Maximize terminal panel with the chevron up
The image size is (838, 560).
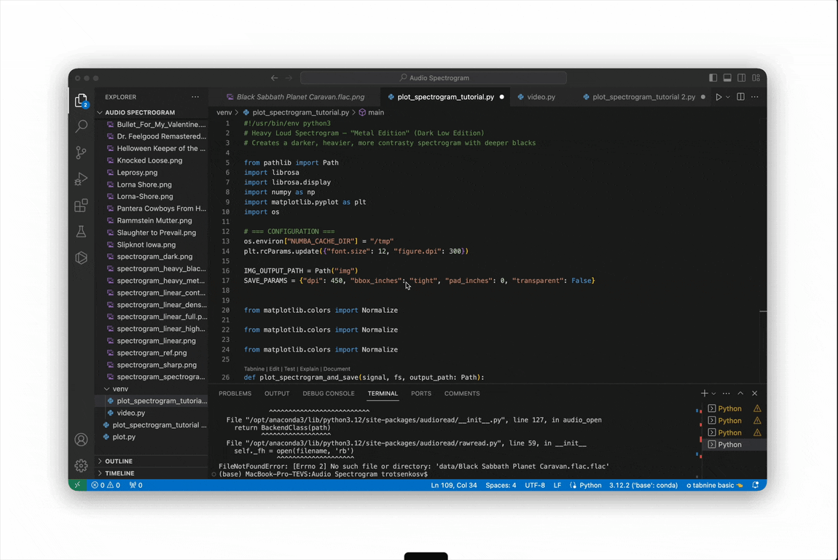point(740,394)
